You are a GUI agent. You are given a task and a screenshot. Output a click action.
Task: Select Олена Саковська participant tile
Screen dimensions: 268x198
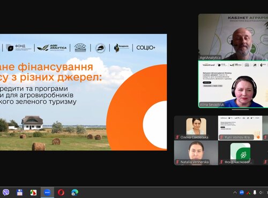tap(196, 128)
